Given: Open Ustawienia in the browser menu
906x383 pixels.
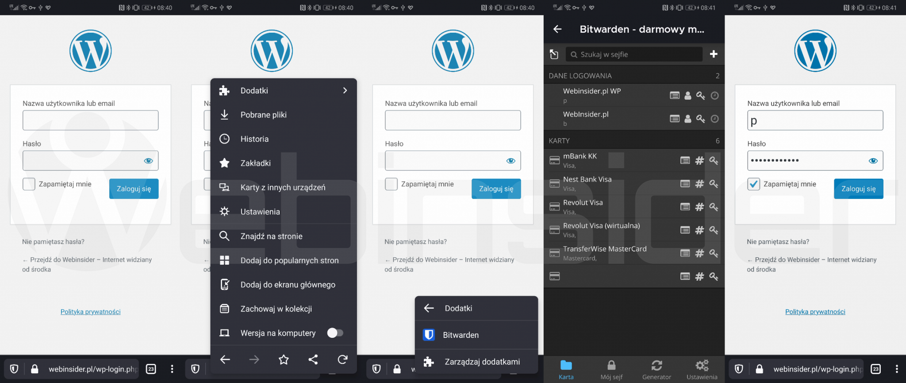Looking at the screenshot, I should coord(284,212).
